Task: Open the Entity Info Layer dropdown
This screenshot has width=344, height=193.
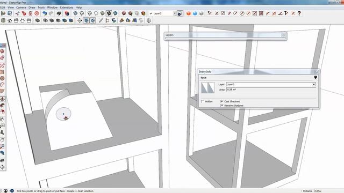Action: tap(314, 85)
